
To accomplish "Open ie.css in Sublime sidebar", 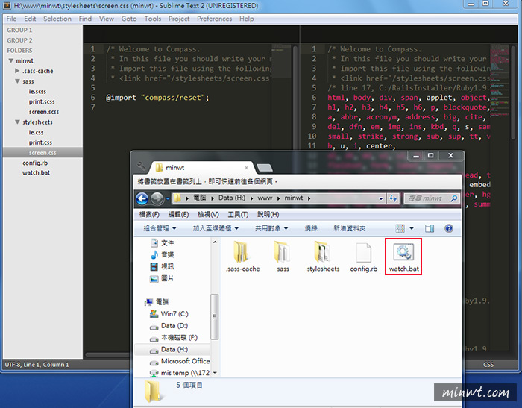I will (x=36, y=132).
